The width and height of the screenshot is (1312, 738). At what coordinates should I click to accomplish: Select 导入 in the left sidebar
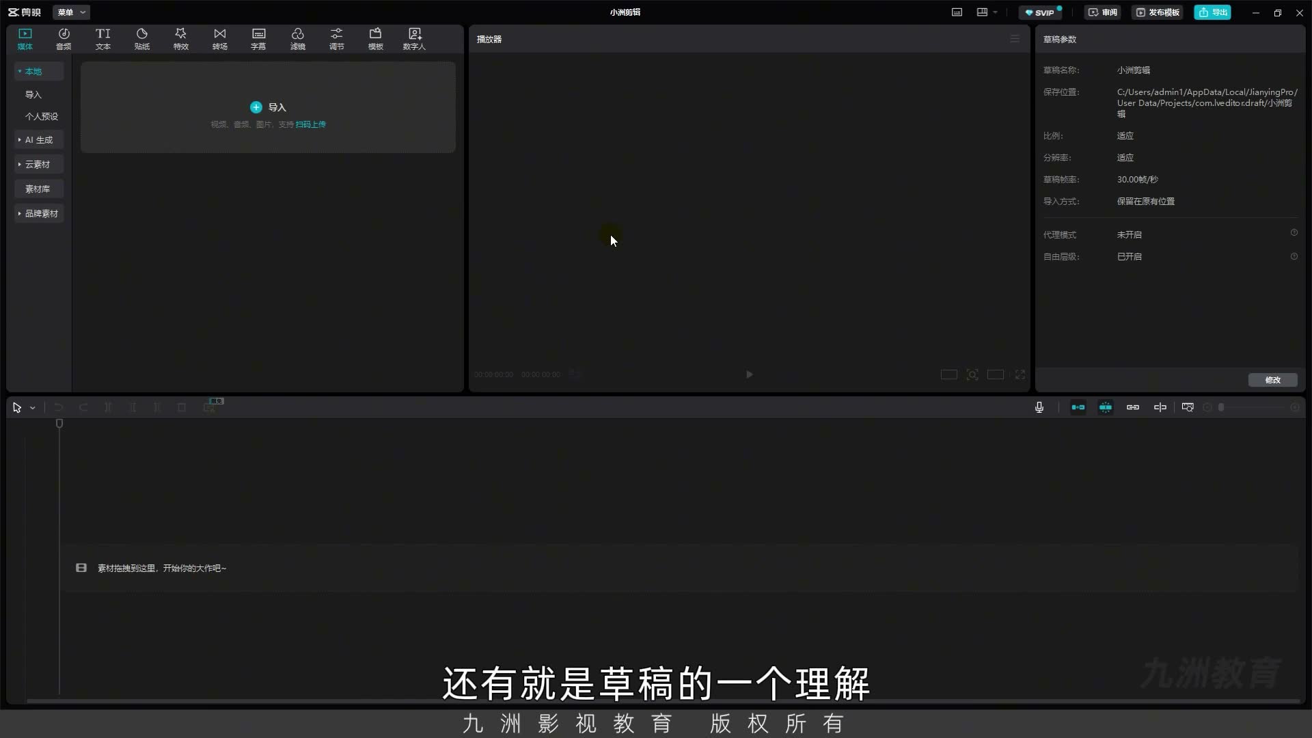point(33,95)
